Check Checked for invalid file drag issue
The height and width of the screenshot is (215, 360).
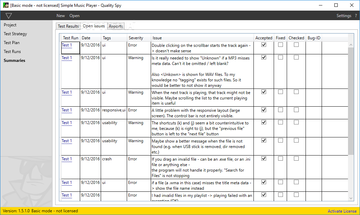point(296,158)
